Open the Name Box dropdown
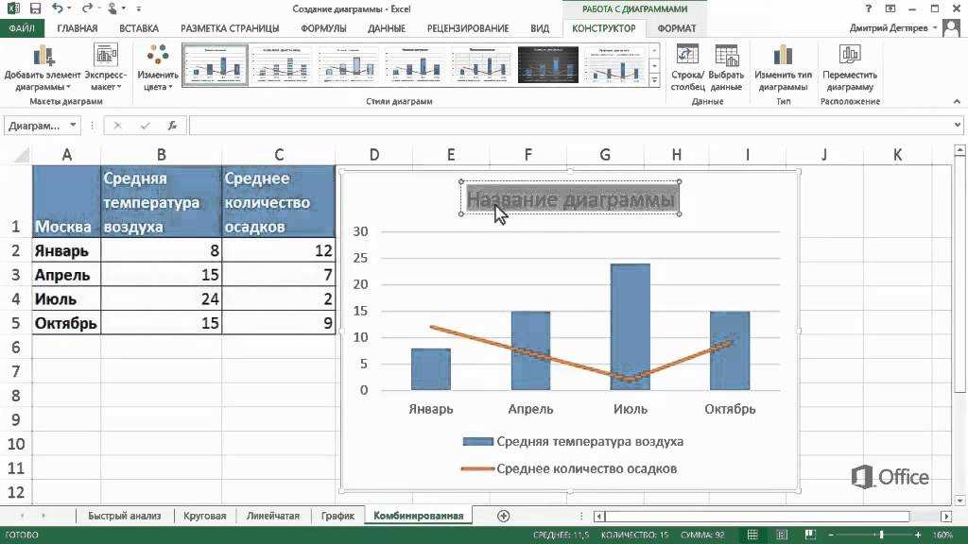This screenshot has height=544, width=968. [x=73, y=126]
